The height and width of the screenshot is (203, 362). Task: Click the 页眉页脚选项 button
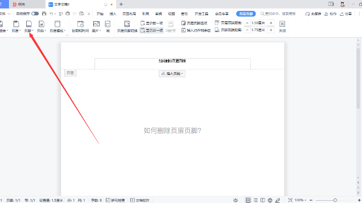[x=194, y=23]
